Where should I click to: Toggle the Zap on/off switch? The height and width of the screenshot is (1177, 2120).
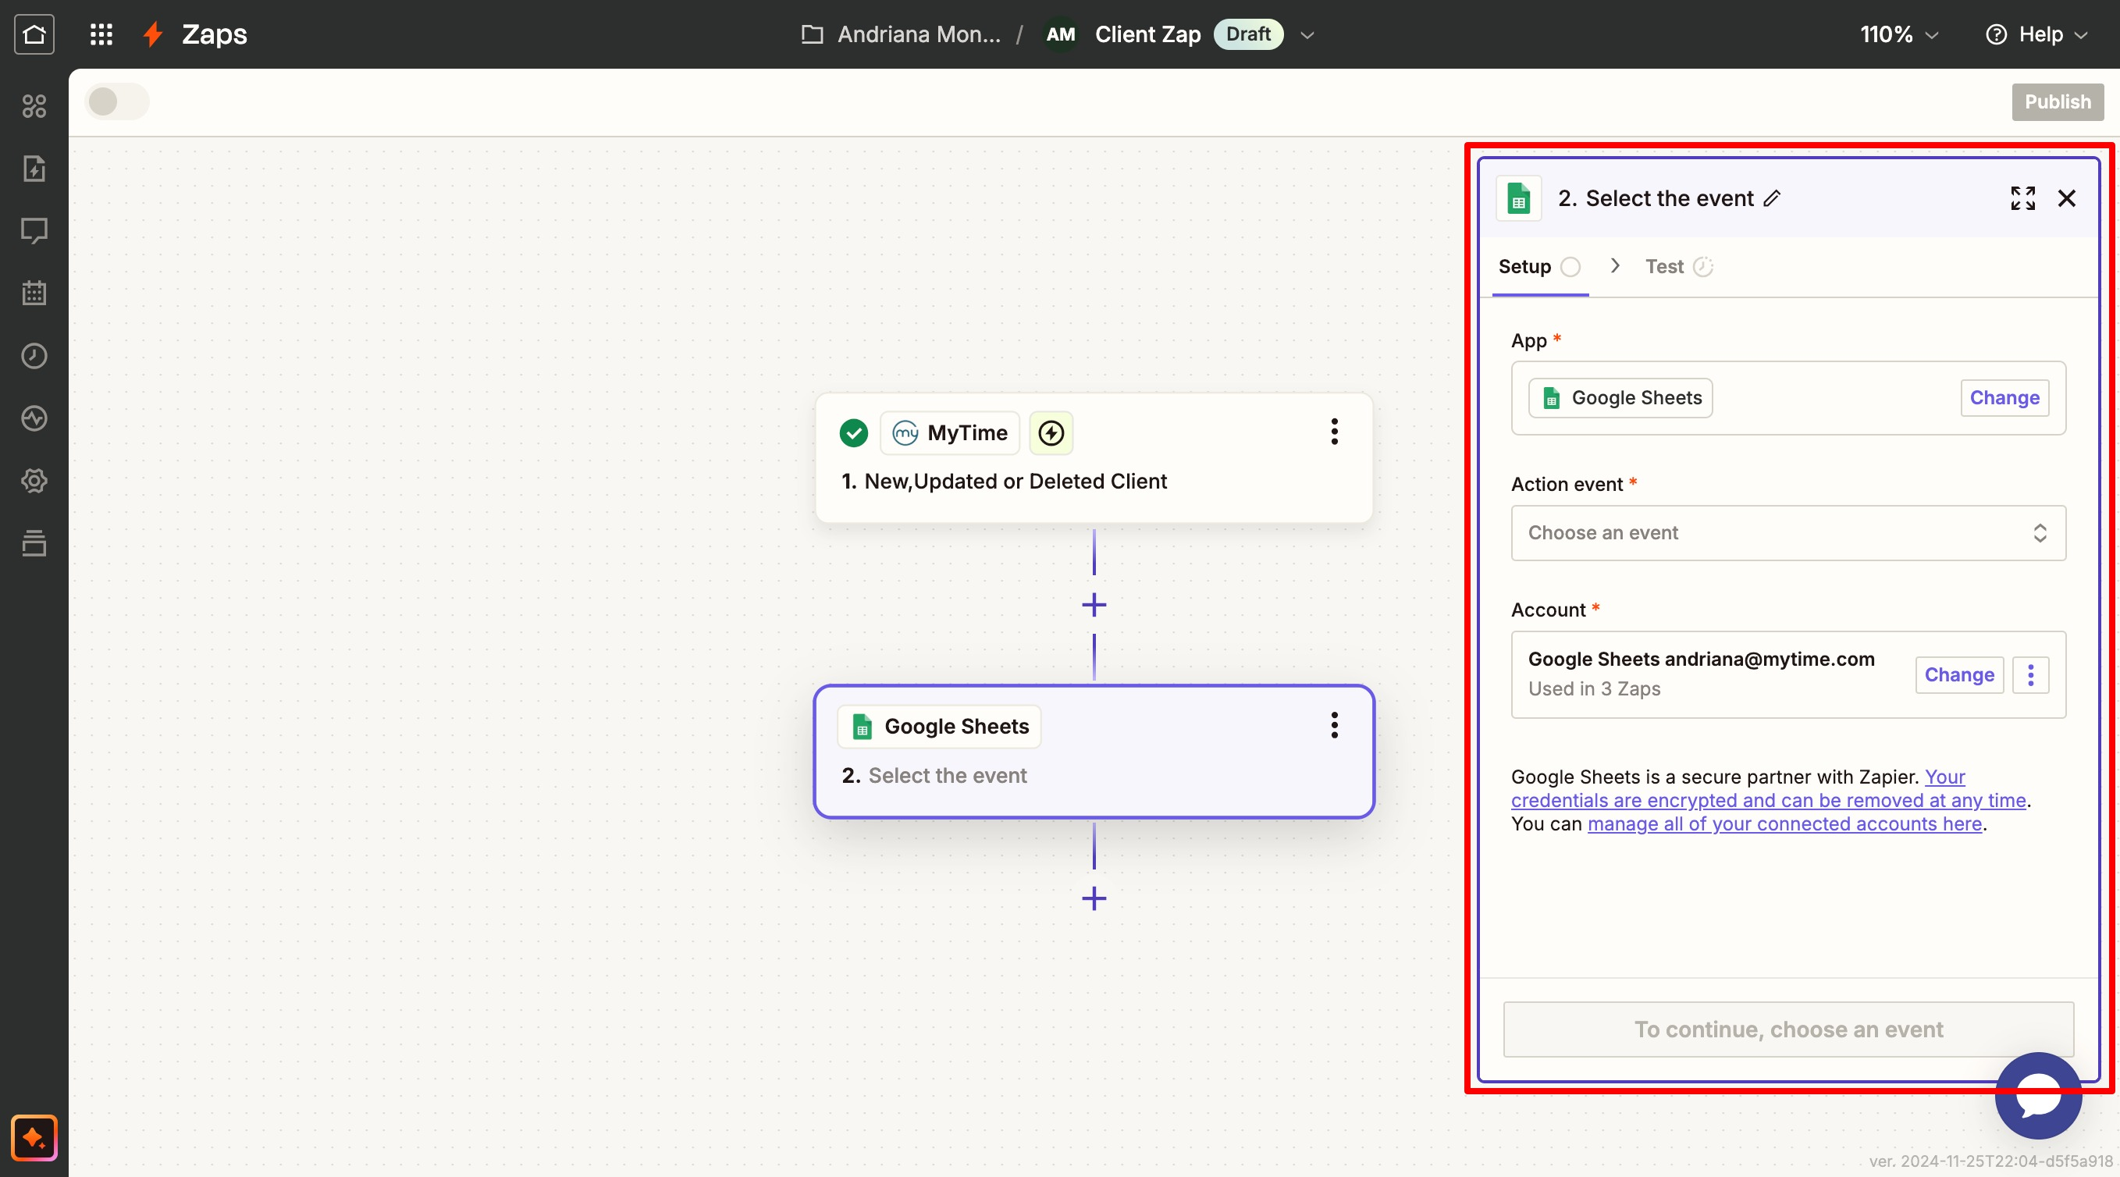click(117, 102)
